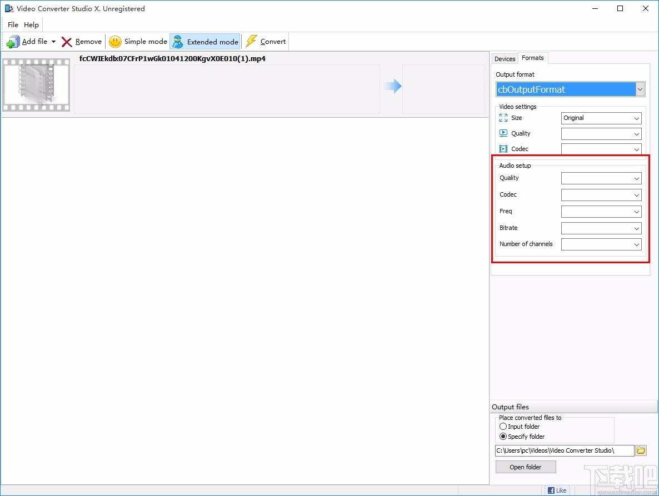Click the output folder path field
This screenshot has width=659, height=496.
(x=565, y=450)
